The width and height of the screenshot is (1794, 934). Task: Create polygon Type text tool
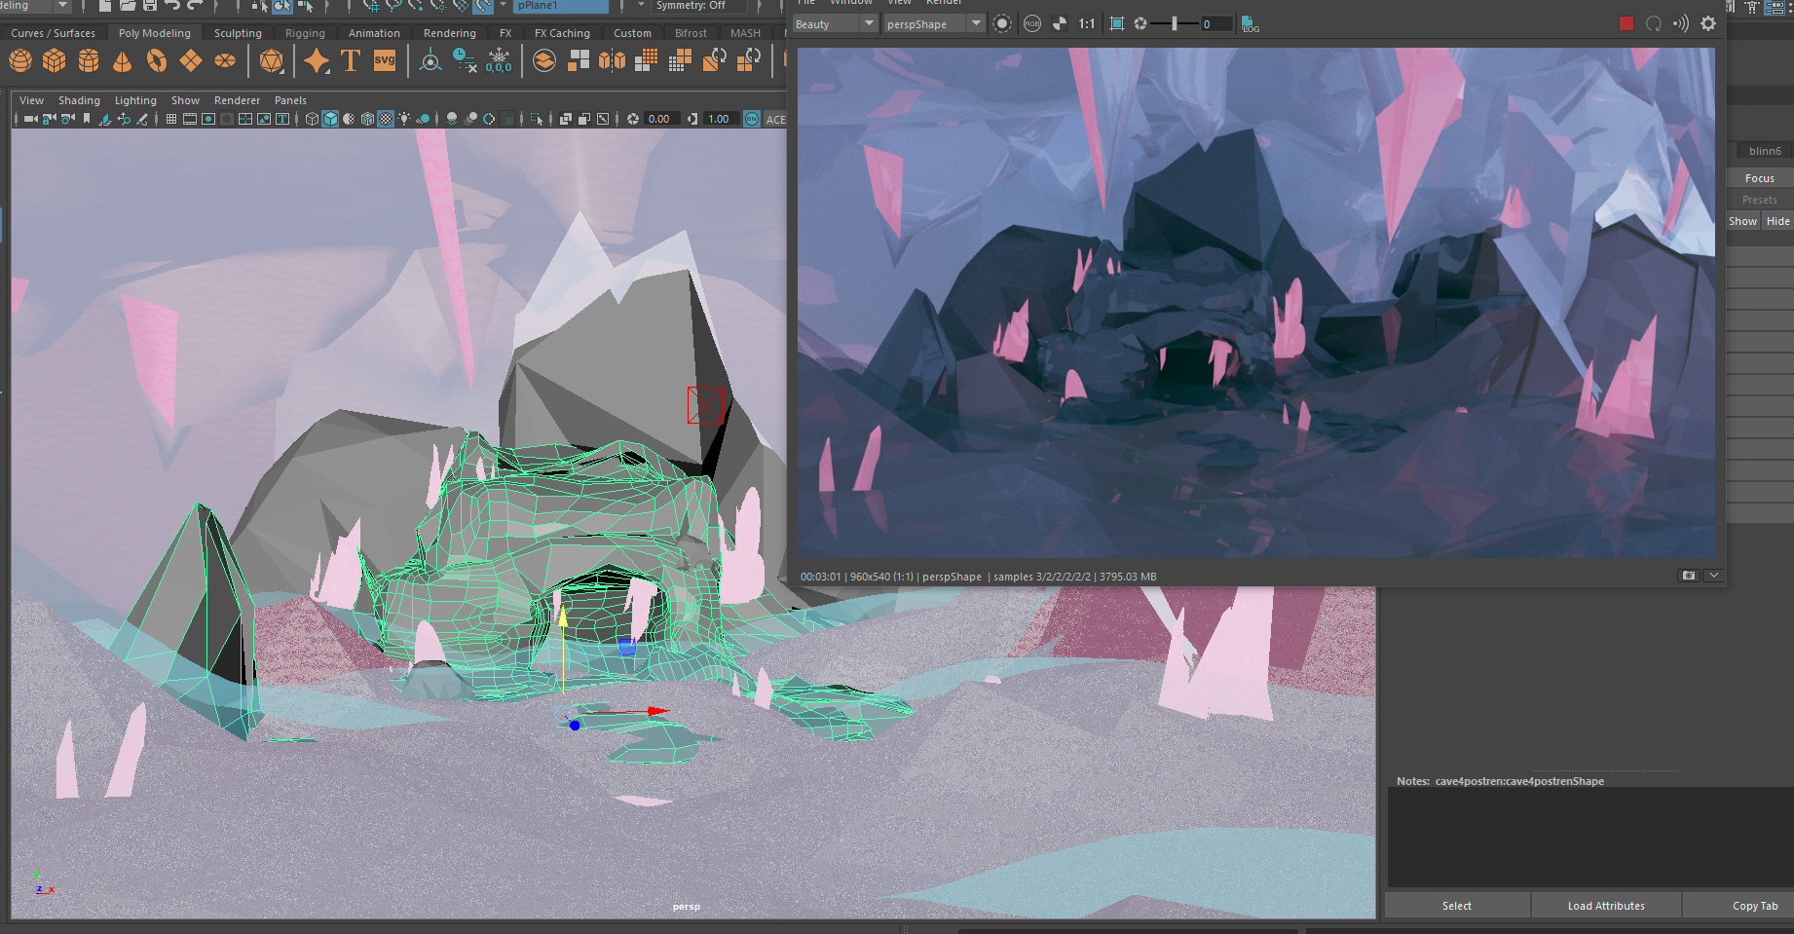pos(351,61)
